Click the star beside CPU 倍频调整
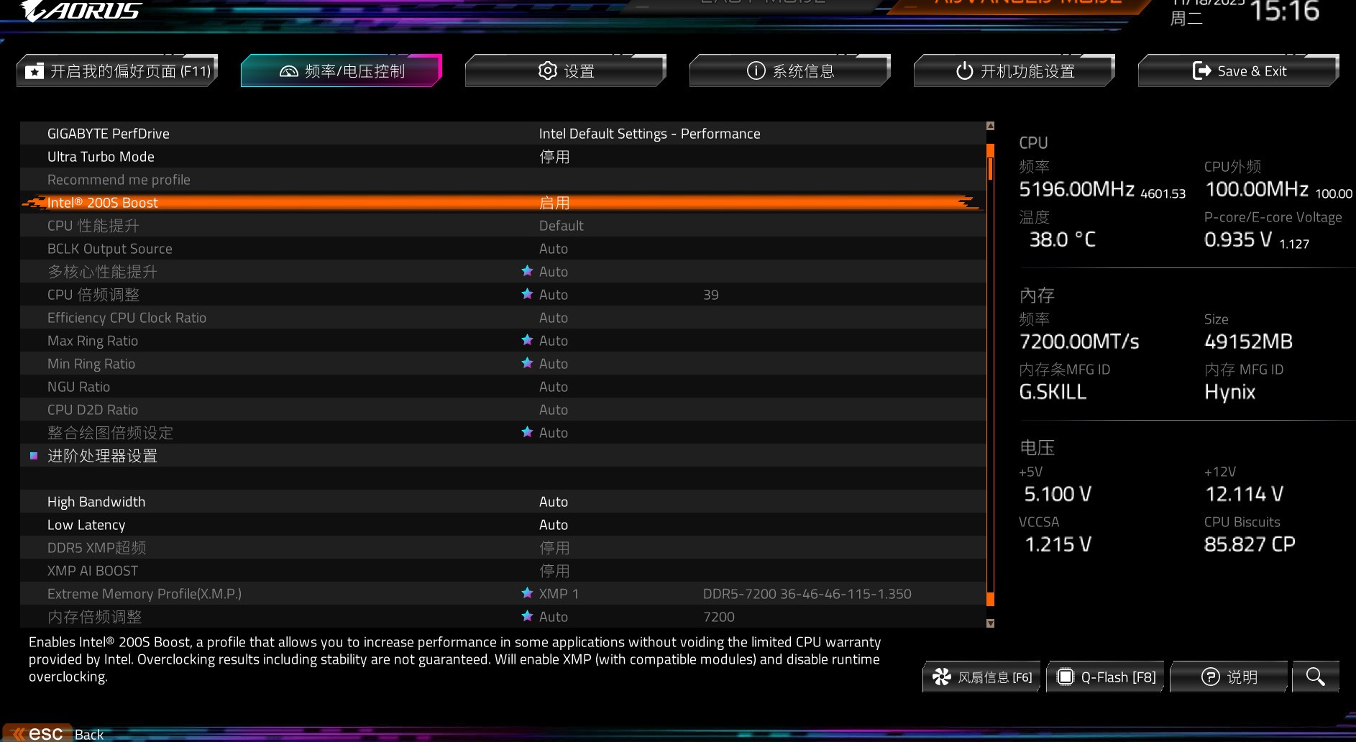Screen dimensions: 1356x742 (x=526, y=294)
